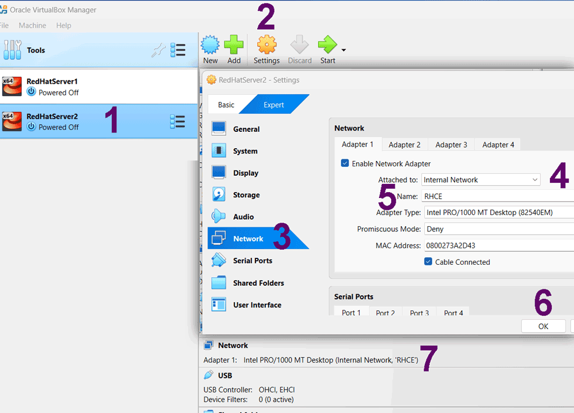Open the Start button dropdown arrow

pyautogui.click(x=344, y=50)
